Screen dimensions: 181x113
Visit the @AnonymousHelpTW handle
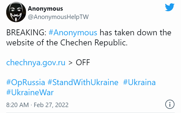click(x=58, y=17)
